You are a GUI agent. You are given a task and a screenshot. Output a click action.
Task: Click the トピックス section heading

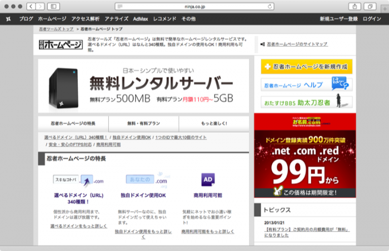point(277,210)
